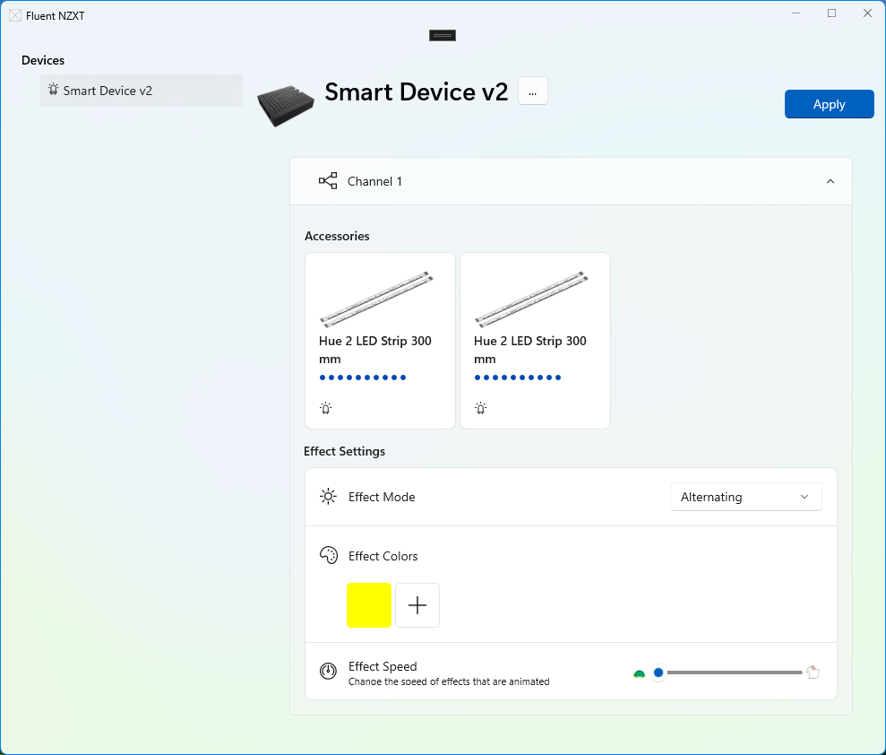Click the light icon on first LED strip card

(325, 408)
